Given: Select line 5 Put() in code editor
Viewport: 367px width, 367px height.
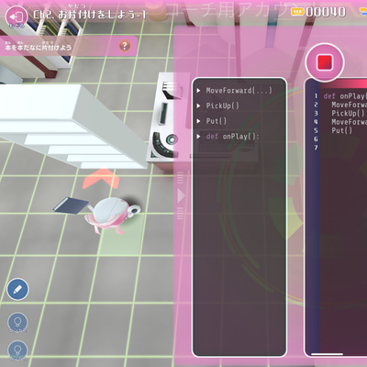Looking at the screenshot, I should [342, 130].
